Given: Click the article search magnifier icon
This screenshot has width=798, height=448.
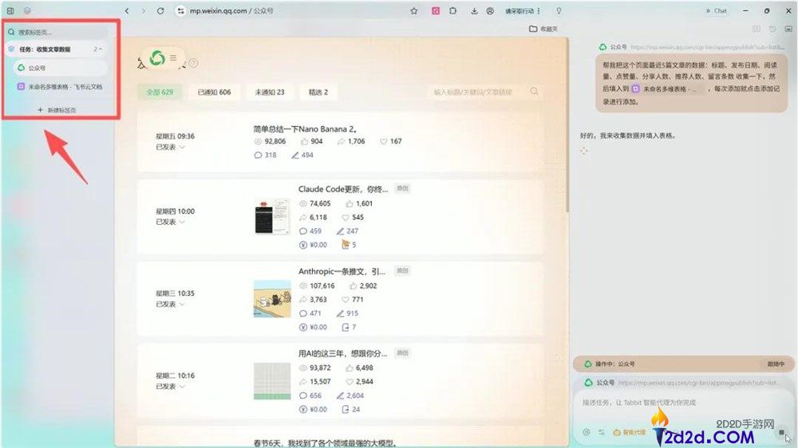Looking at the screenshot, I should point(534,92).
